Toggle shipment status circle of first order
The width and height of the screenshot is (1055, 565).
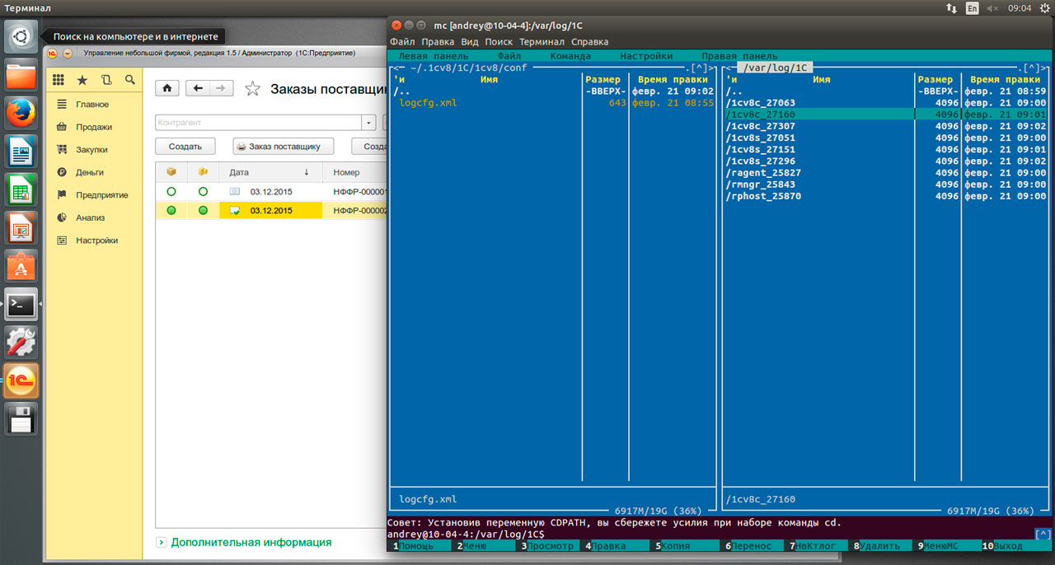pos(171,191)
